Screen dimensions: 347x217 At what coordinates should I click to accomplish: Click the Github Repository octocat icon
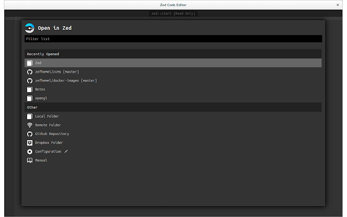(x=30, y=134)
